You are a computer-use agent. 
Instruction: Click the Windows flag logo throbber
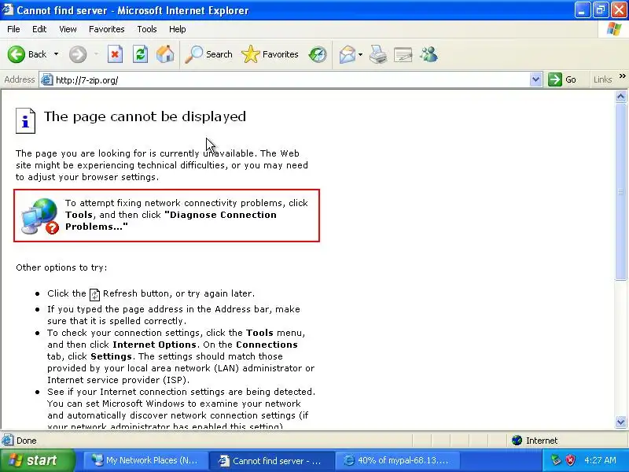[614, 29]
